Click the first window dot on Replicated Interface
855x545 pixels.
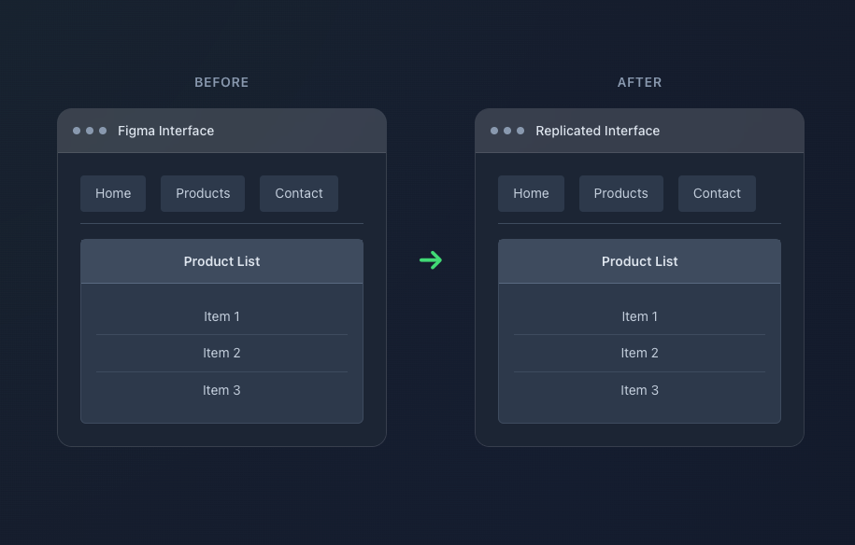click(494, 131)
